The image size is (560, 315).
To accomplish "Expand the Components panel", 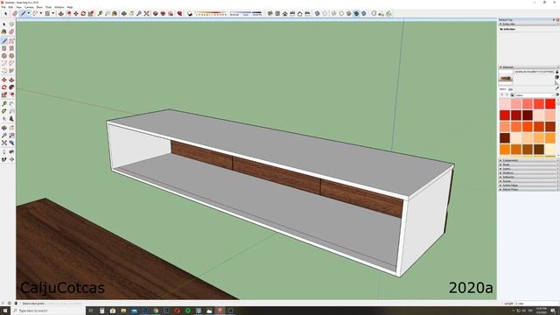I will point(528,160).
